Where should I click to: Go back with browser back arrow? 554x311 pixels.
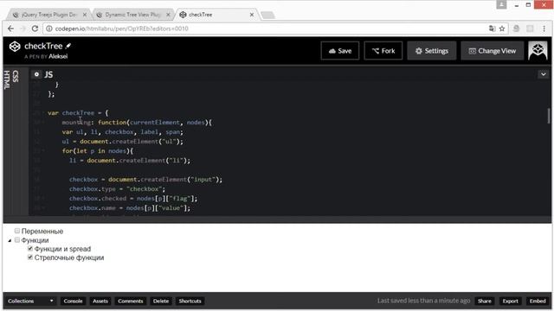pos(10,29)
